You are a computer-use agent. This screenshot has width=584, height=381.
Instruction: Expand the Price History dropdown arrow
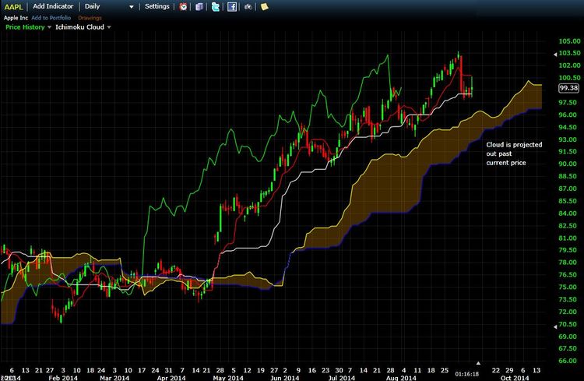pyautogui.click(x=49, y=27)
